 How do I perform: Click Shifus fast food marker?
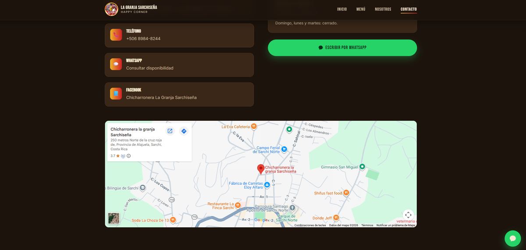[346, 193]
